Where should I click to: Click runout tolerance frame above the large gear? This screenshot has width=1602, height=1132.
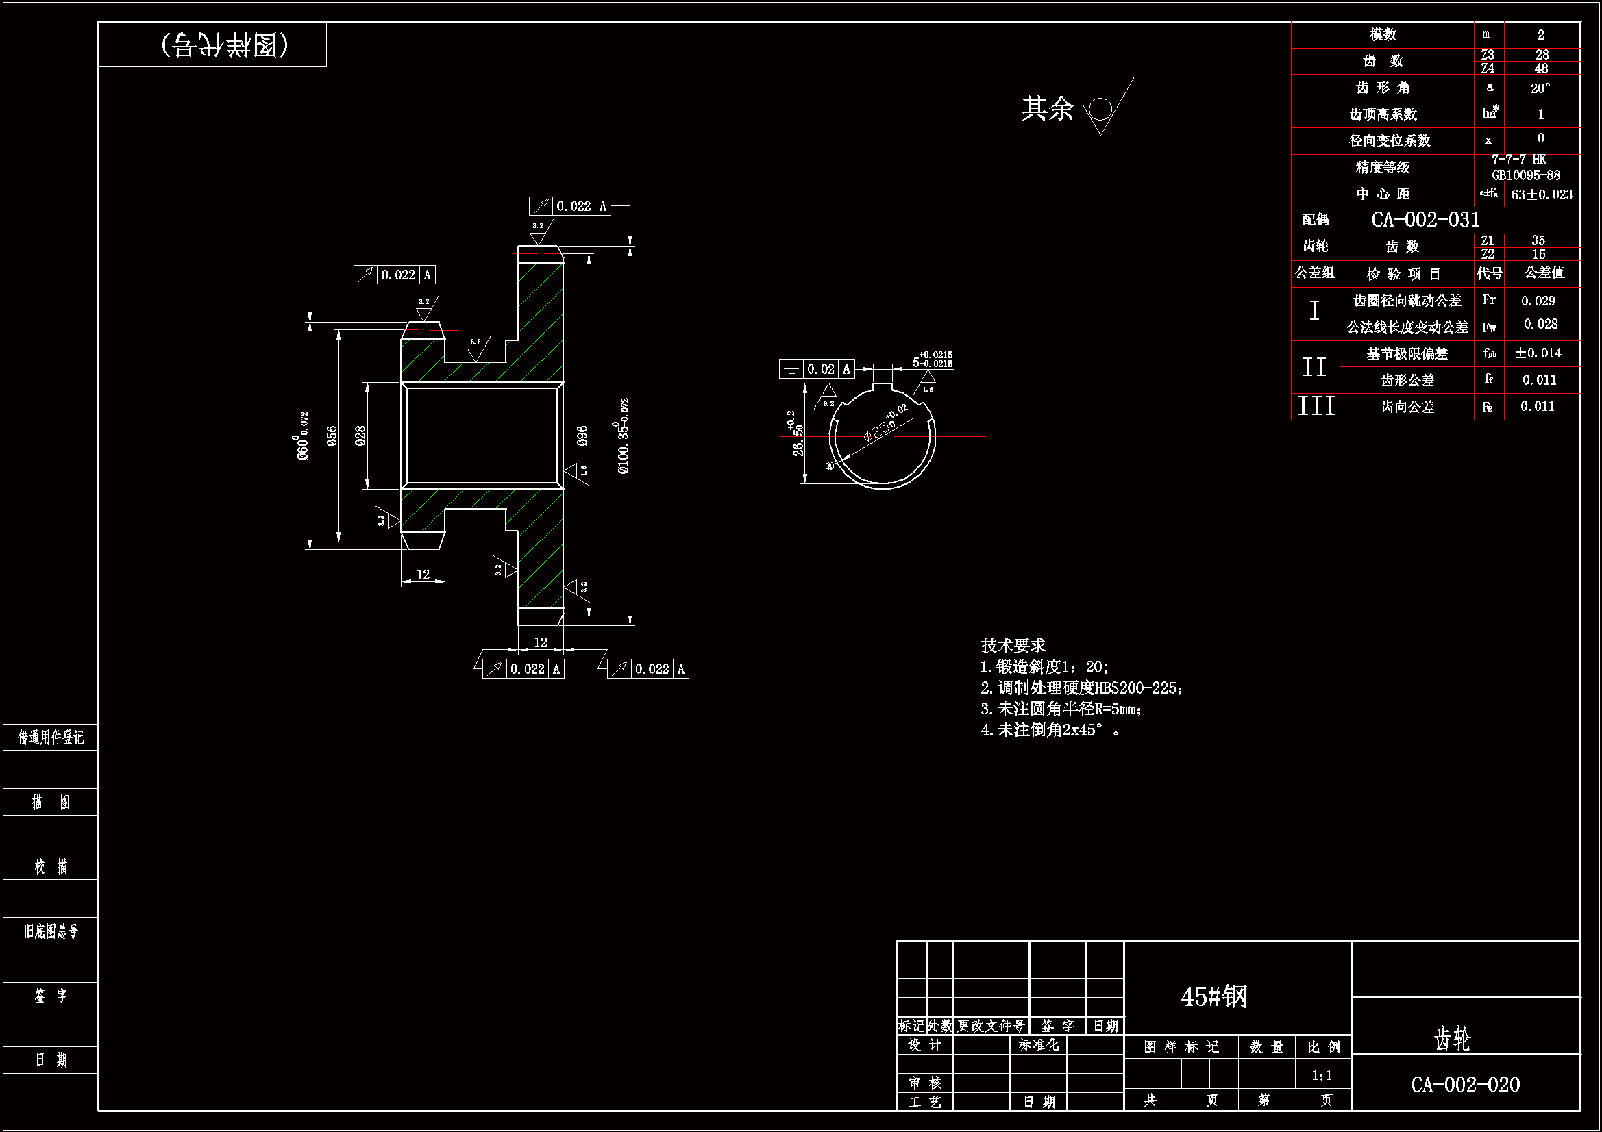[x=569, y=206]
